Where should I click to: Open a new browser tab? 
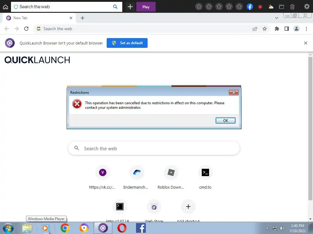83,18
